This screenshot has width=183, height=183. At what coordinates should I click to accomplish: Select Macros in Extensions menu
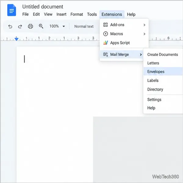click(x=124, y=34)
